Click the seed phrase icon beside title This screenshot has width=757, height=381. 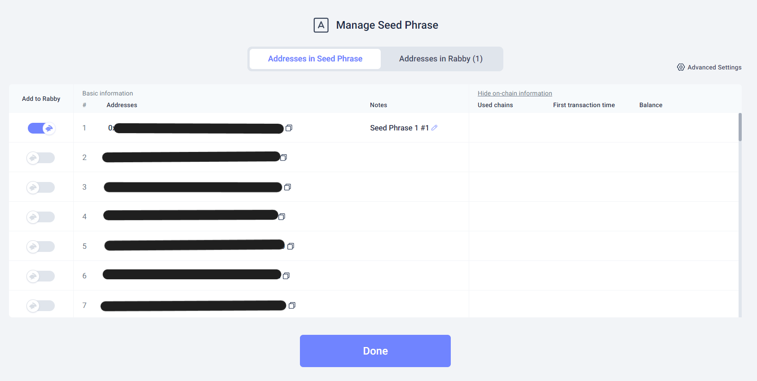pos(321,25)
